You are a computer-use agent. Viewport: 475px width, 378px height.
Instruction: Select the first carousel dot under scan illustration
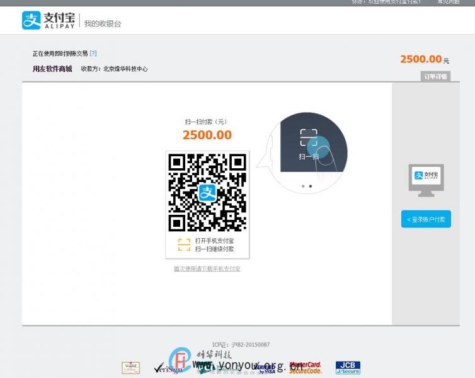point(303,186)
